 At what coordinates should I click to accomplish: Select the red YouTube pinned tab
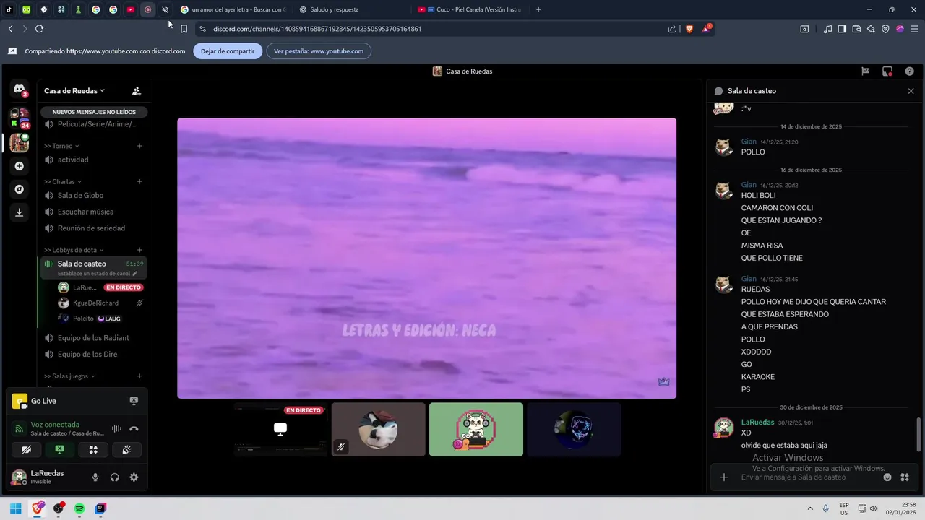coord(131,9)
